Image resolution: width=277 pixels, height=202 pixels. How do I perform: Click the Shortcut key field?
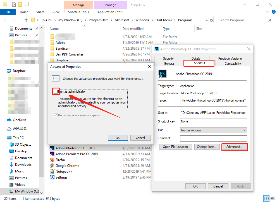213,122
